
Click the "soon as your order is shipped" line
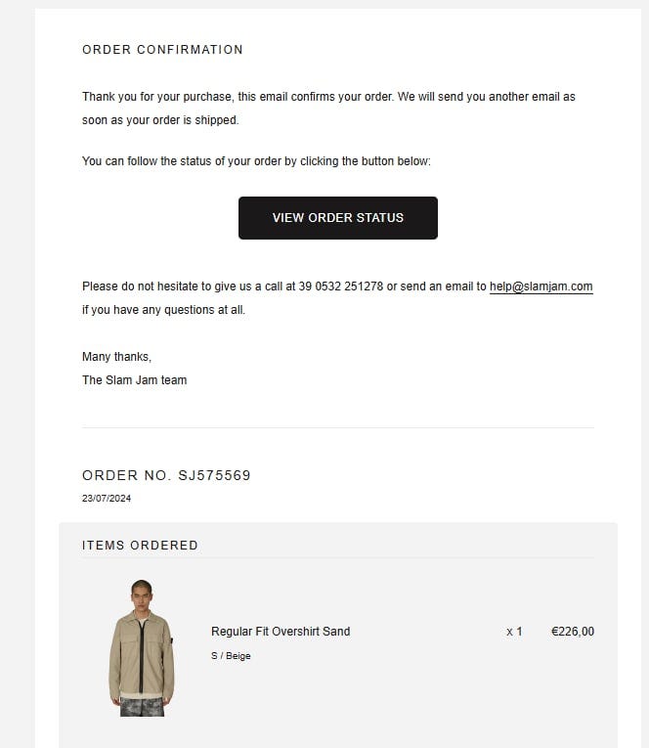(x=160, y=120)
